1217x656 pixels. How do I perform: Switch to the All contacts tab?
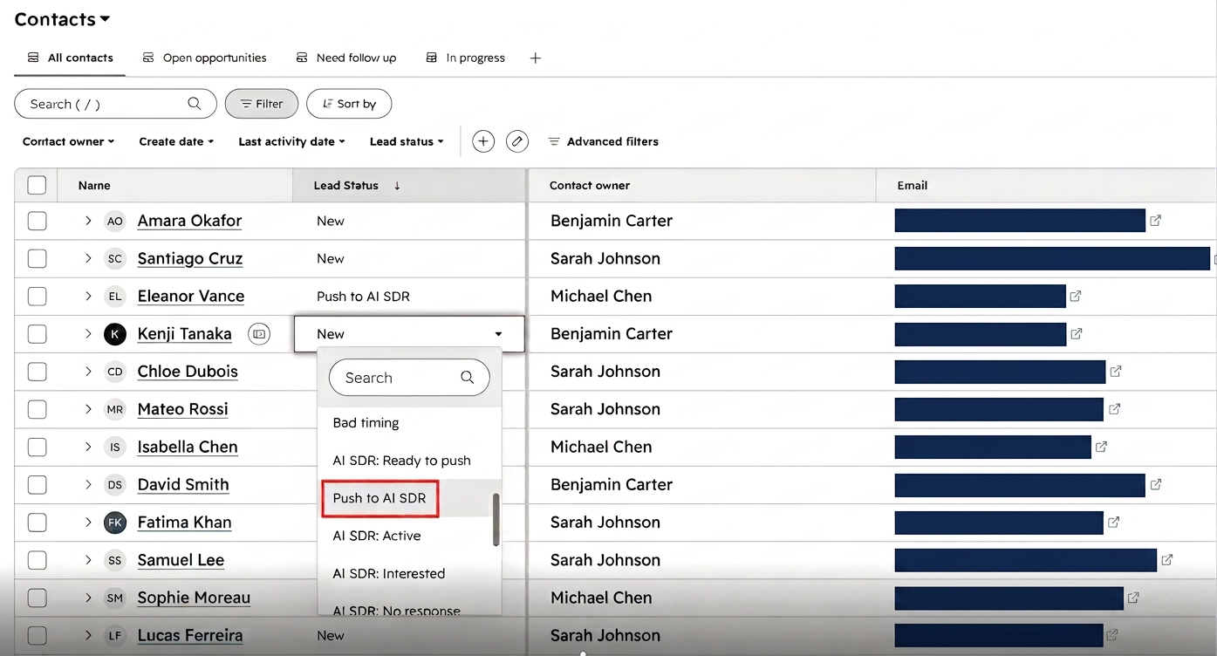click(x=70, y=58)
